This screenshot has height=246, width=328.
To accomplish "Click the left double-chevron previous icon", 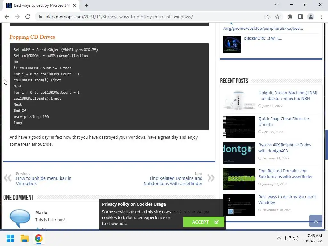I will point(8,178).
